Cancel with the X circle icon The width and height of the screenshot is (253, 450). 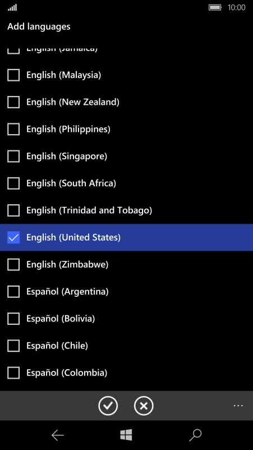coord(144,406)
